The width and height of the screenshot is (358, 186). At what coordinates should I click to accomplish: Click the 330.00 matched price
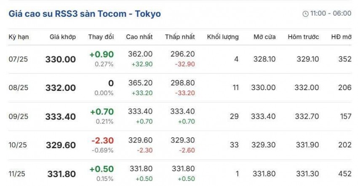(x=61, y=59)
